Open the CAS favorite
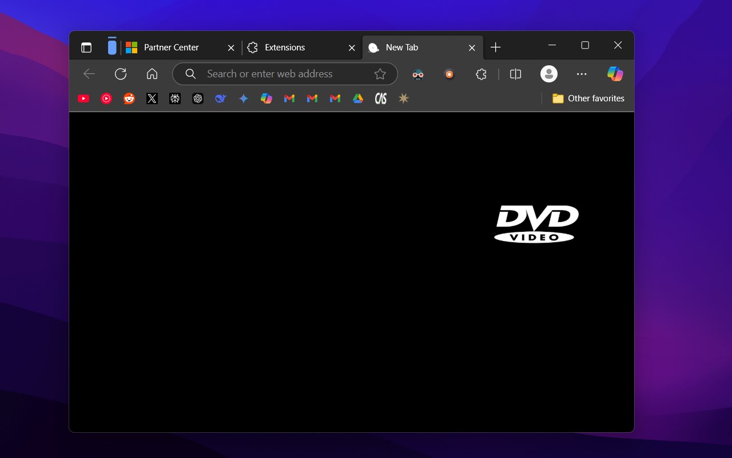Screen dimensions: 732x458 381,98
